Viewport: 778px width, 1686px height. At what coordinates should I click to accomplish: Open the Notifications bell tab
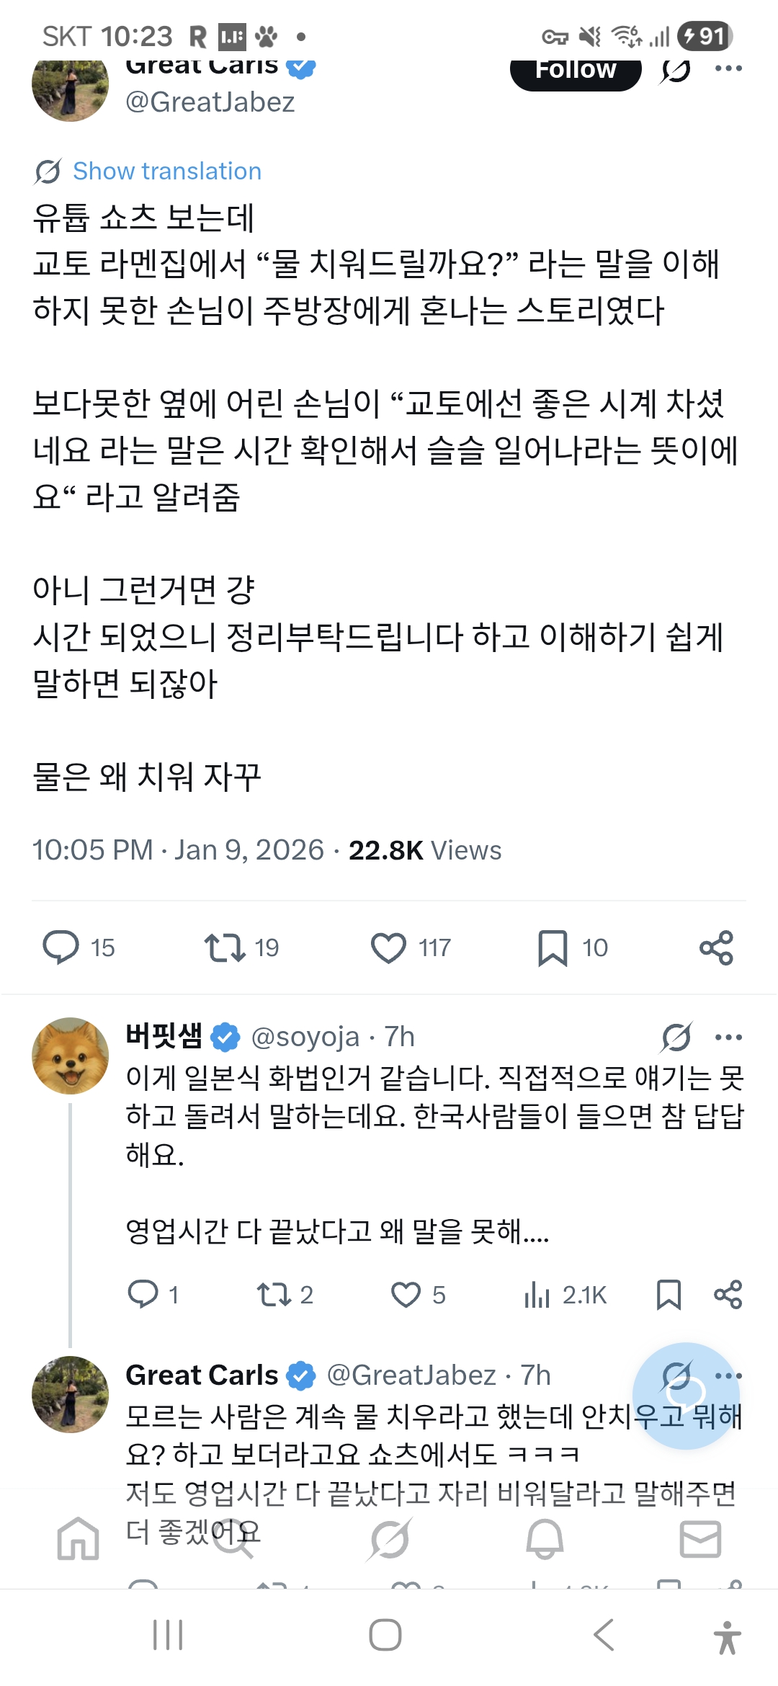pos(545,1540)
